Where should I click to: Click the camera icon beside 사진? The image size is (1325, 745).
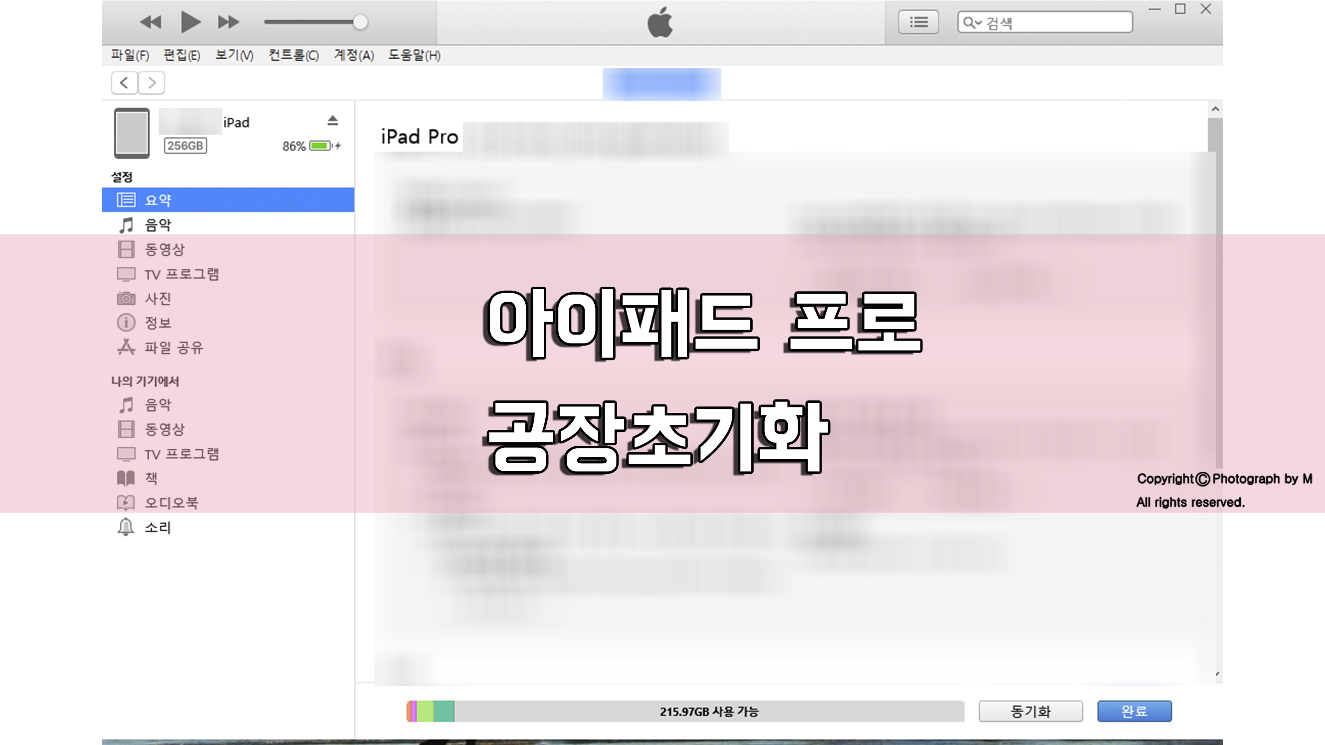click(126, 298)
